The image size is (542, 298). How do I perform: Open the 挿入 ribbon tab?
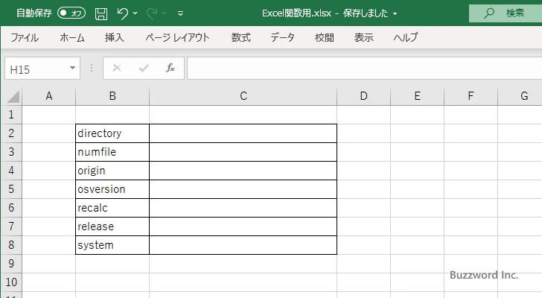pos(115,37)
